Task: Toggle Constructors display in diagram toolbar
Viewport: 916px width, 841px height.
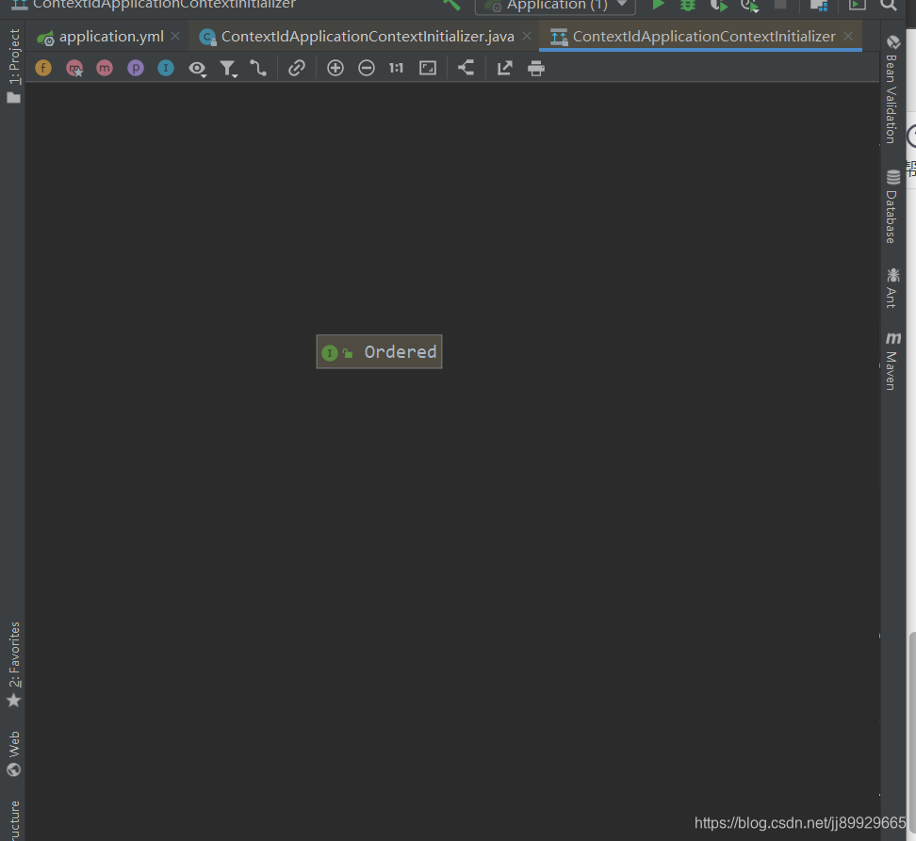Action: tap(74, 69)
